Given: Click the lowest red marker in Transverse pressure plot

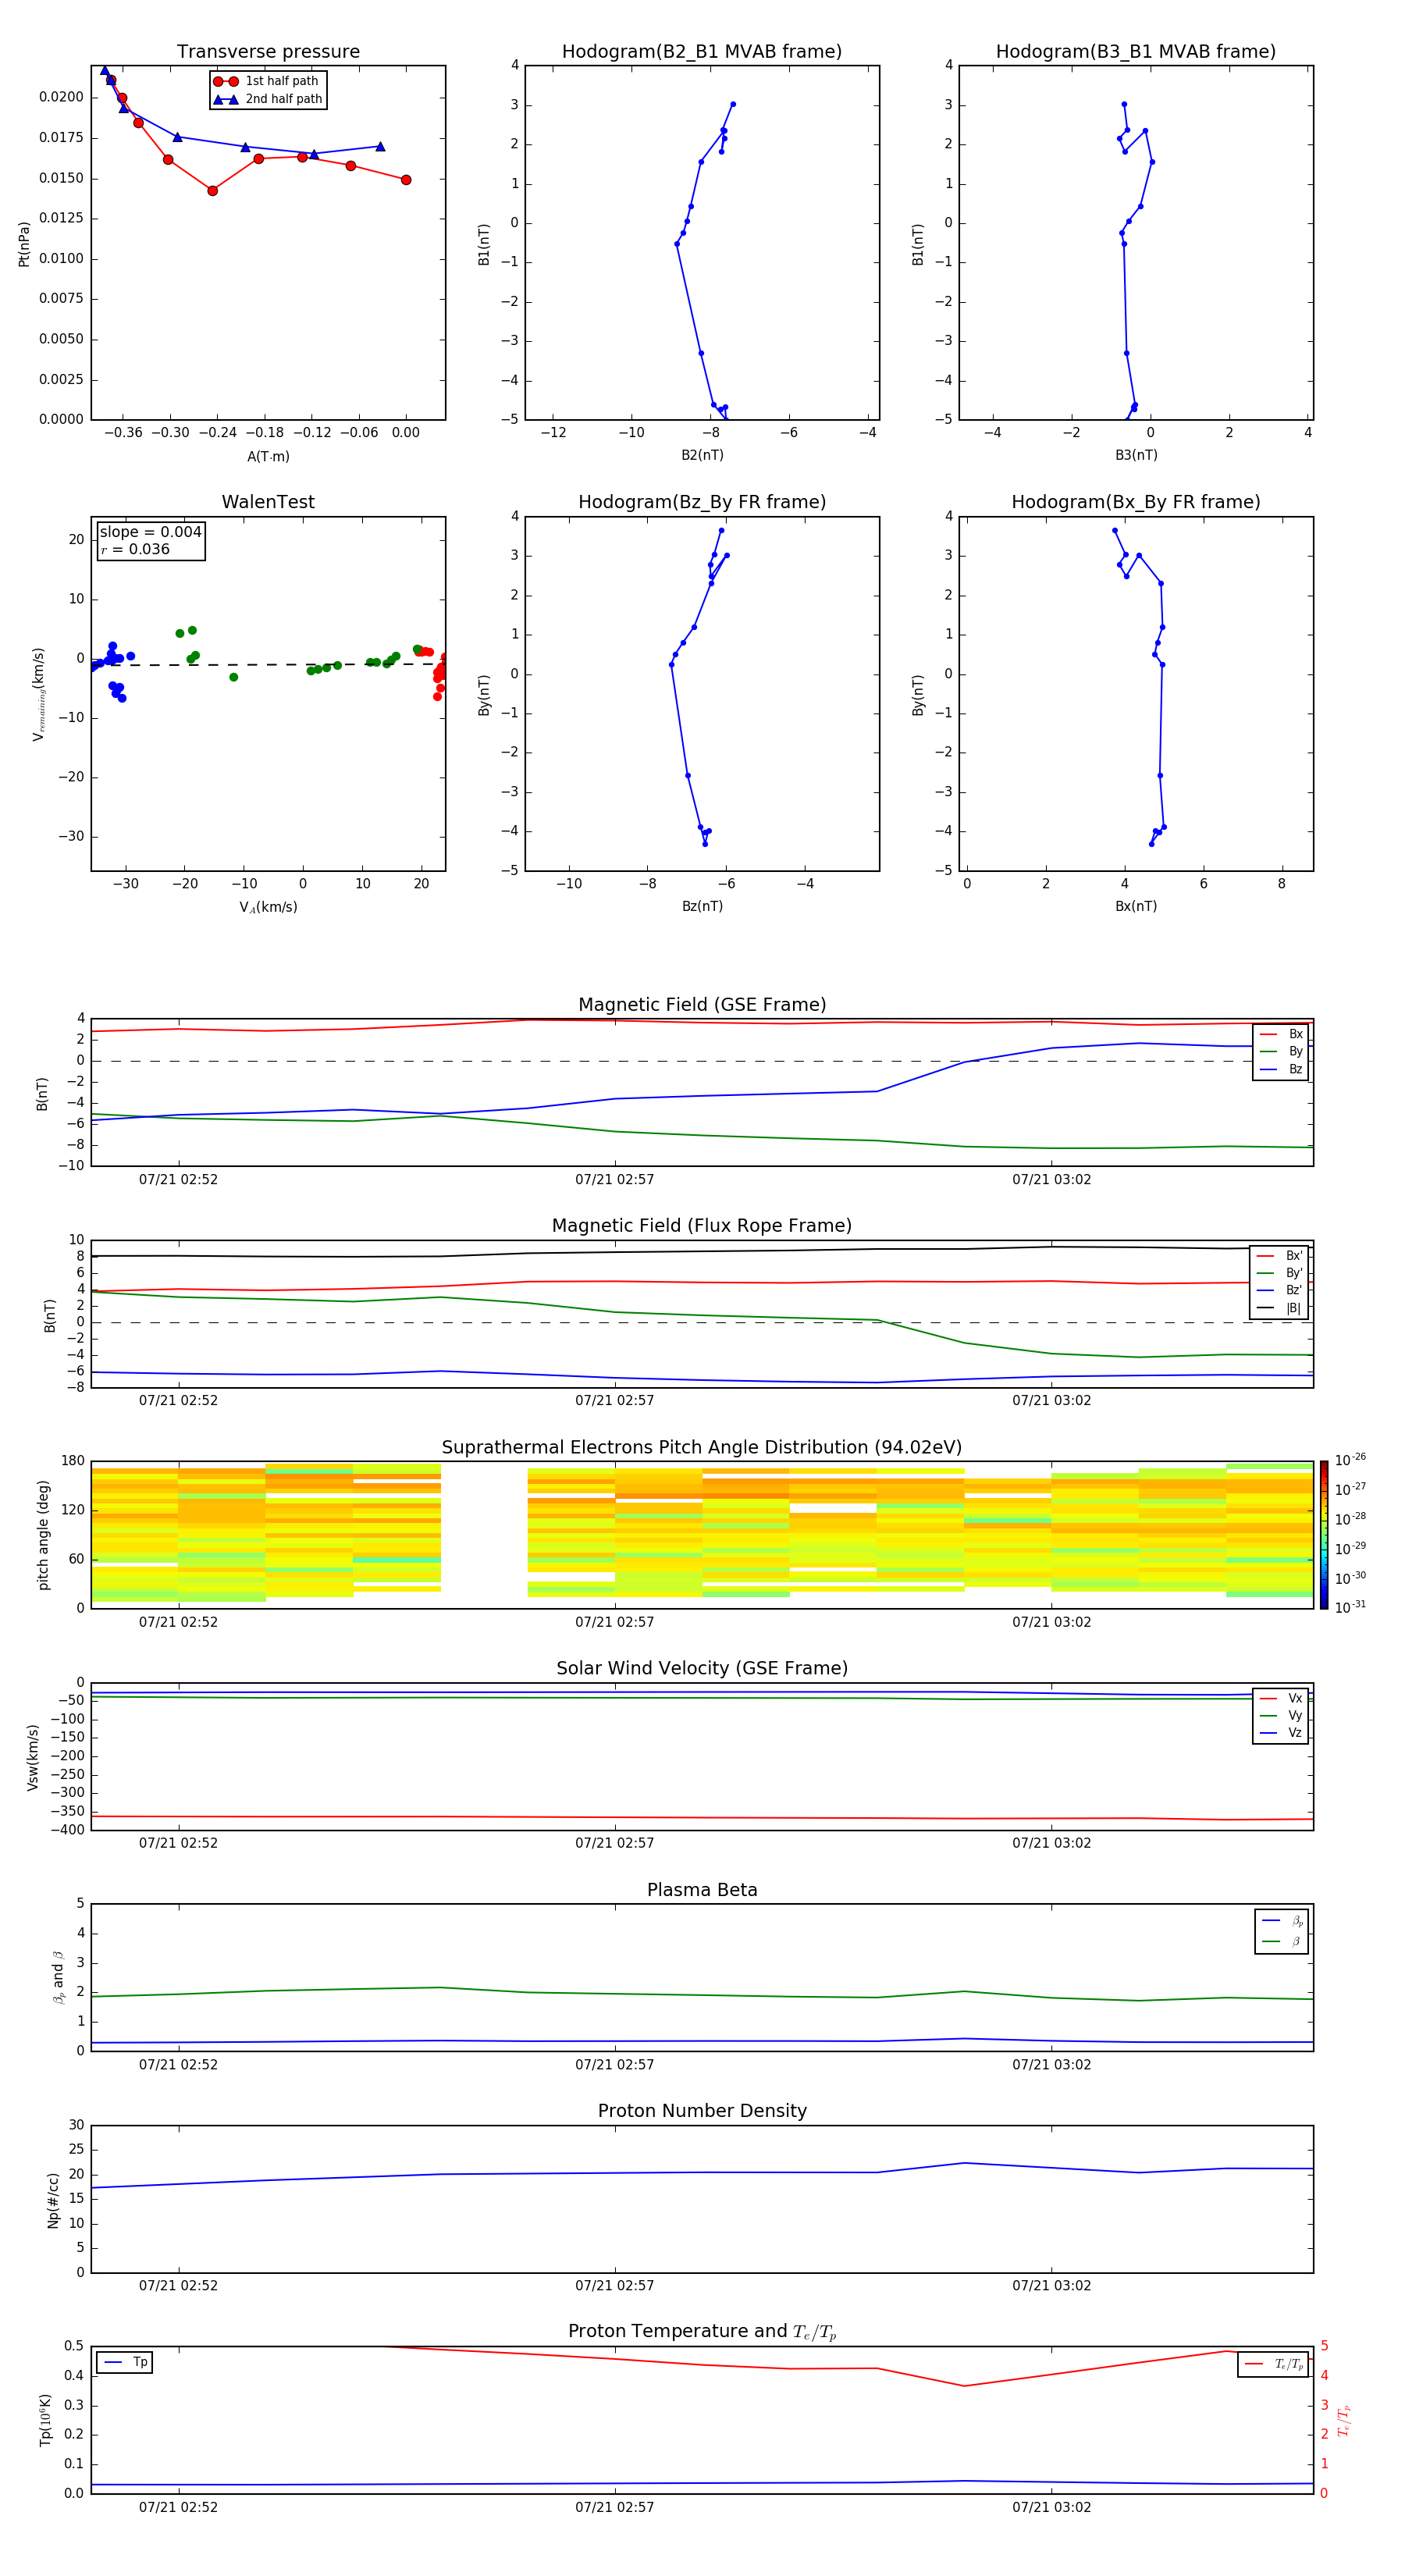Looking at the screenshot, I should pos(212,190).
